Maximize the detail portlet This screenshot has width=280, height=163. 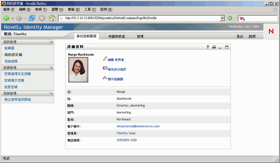coord(227,47)
